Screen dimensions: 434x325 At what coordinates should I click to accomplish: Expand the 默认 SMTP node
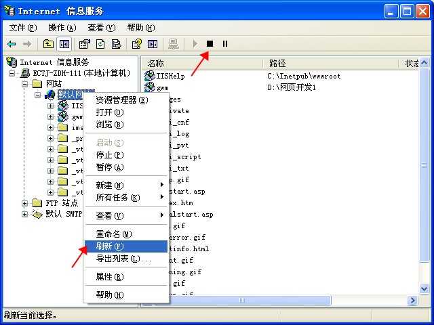tap(24, 214)
